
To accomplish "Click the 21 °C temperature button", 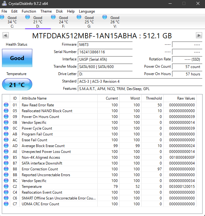I will (x=17, y=85).
